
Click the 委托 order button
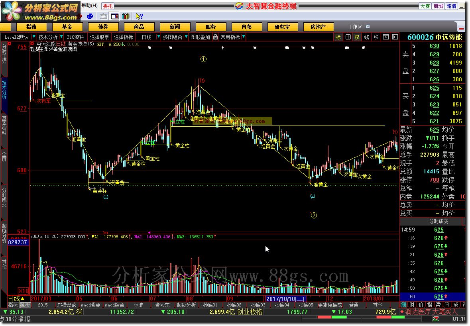[108, 6]
